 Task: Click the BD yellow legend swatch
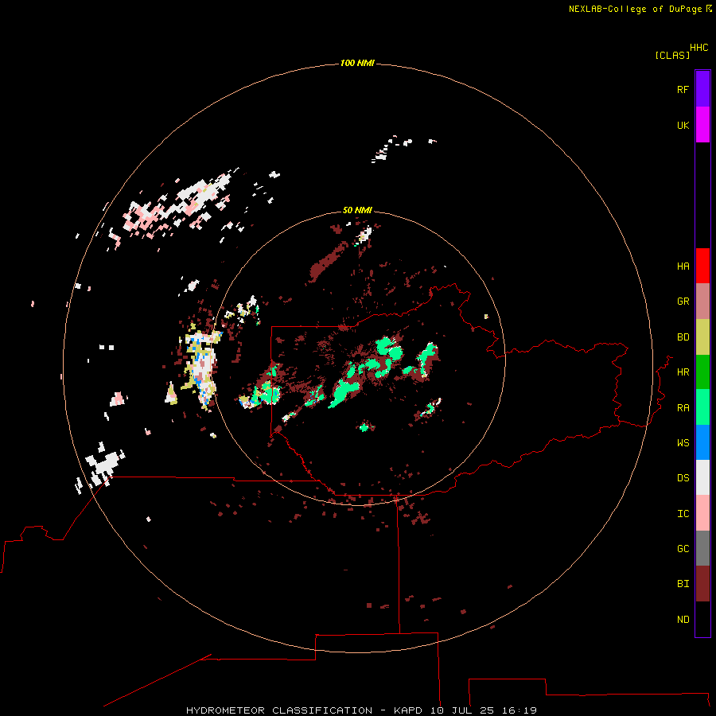tap(702, 337)
